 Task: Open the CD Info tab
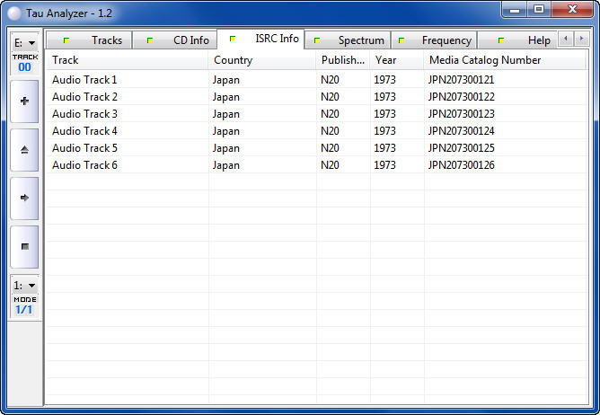(179, 40)
